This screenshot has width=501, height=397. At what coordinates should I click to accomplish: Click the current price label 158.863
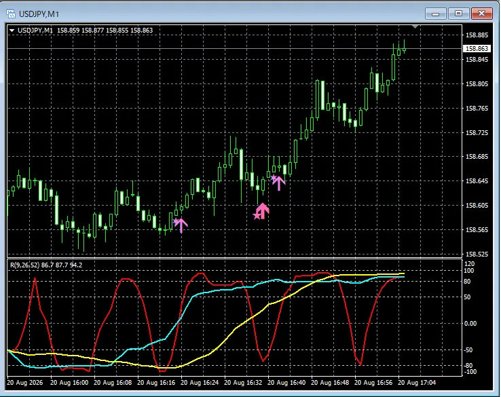pos(477,49)
